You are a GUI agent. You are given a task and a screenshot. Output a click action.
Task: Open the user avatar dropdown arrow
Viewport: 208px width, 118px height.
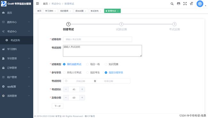205,6
